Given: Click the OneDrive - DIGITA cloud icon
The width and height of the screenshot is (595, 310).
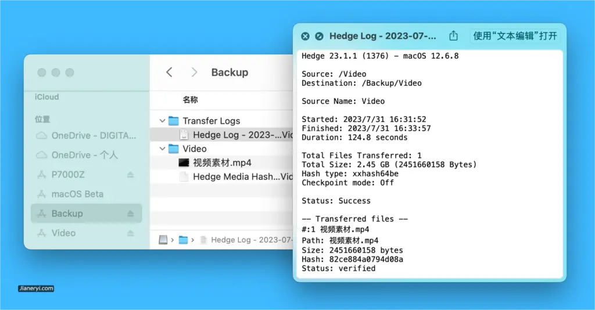Looking at the screenshot, I should (41, 136).
